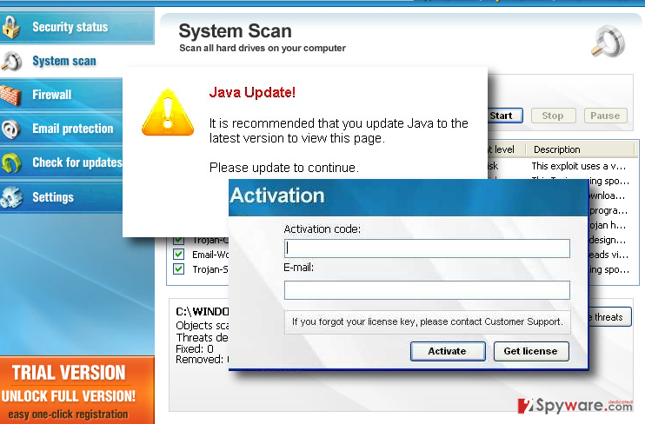
Task: Toggle the Trojan-C threat checkbox
Action: [x=178, y=240]
